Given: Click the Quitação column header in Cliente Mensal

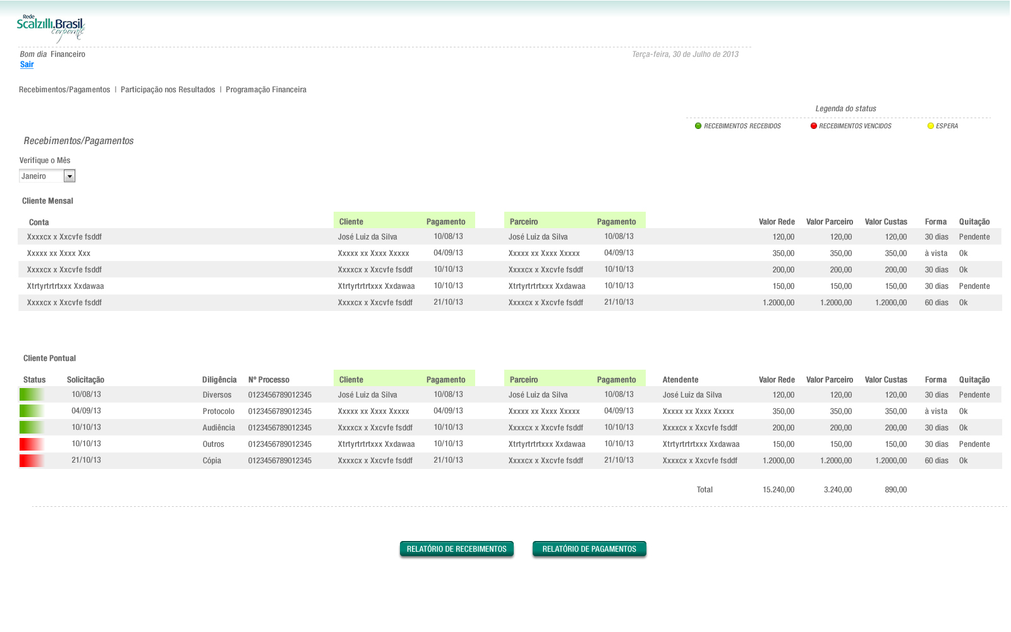Looking at the screenshot, I should pos(974,222).
